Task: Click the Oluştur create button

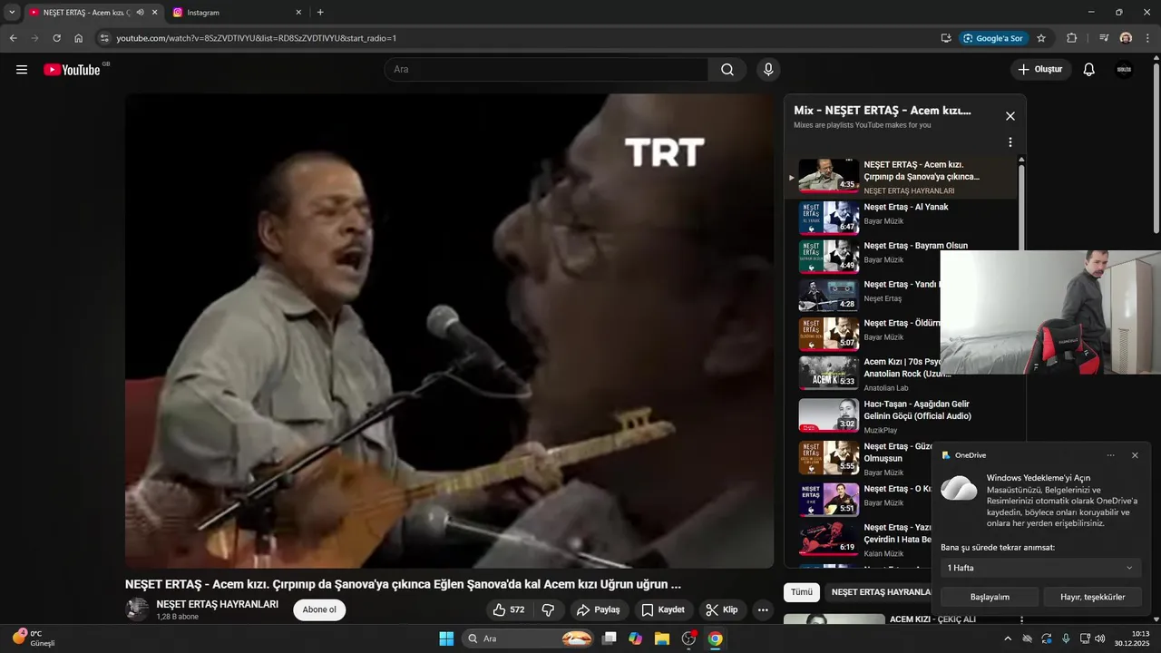Action: [x=1041, y=70]
